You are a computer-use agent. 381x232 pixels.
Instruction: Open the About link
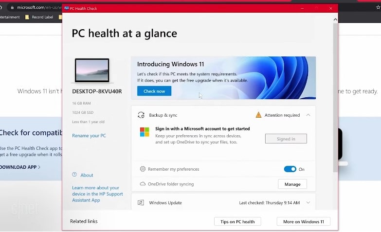87,175
